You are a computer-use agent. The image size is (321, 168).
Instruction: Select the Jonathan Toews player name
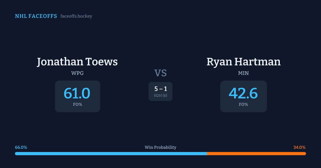77,62
